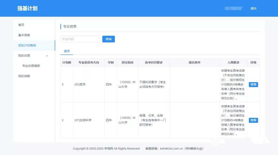The image size is (278, 155).
Task: Open the 首页 page from the sidebar
Action: tap(21, 25)
